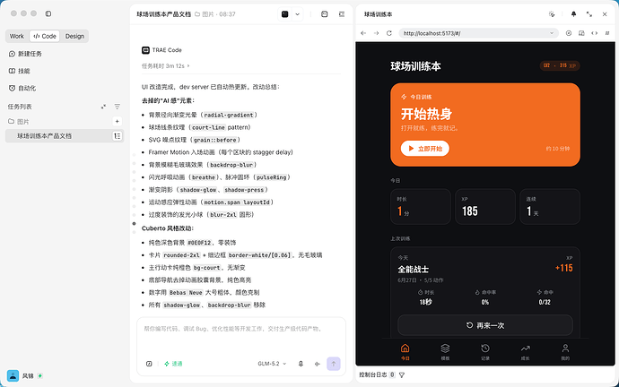Screen dimensions: 619x387
Task: Click the 立即开始 start button
Action: tap(425, 149)
